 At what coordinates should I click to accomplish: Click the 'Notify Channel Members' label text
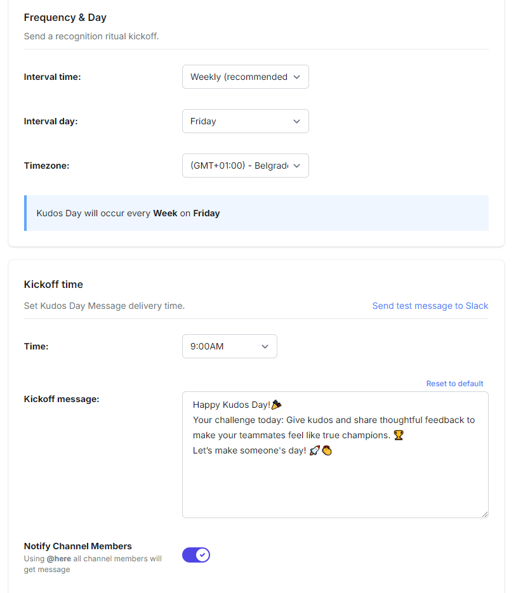pos(78,546)
